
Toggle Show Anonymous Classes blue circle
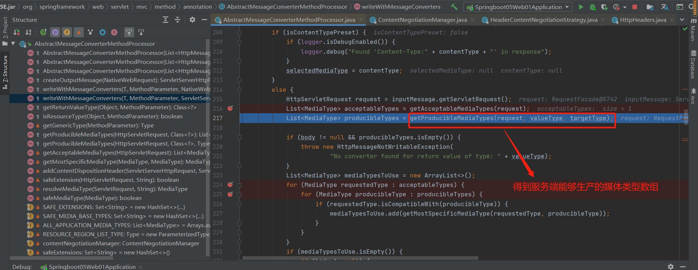[x=103, y=32]
